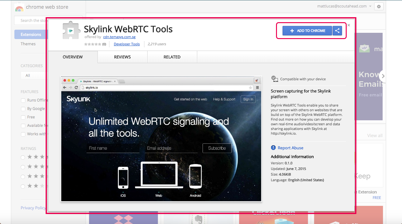Check the Free feature filter
The width and height of the screenshot is (402, 224).
click(23, 117)
